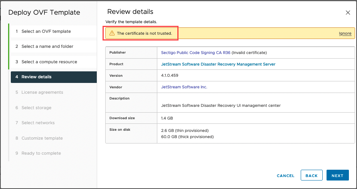Open Sectigo Public Code Signing CA R36 link
The width and height of the screenshot is (357, 189).
tap(195, 52)
